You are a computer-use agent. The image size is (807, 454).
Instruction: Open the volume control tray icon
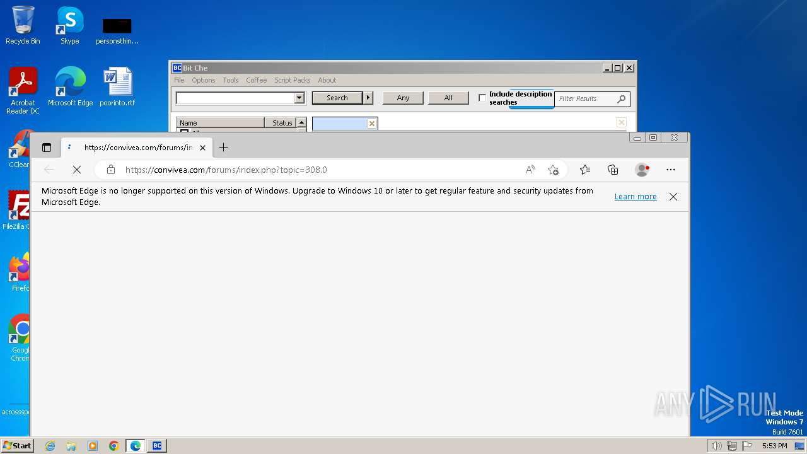pos(717,446)
